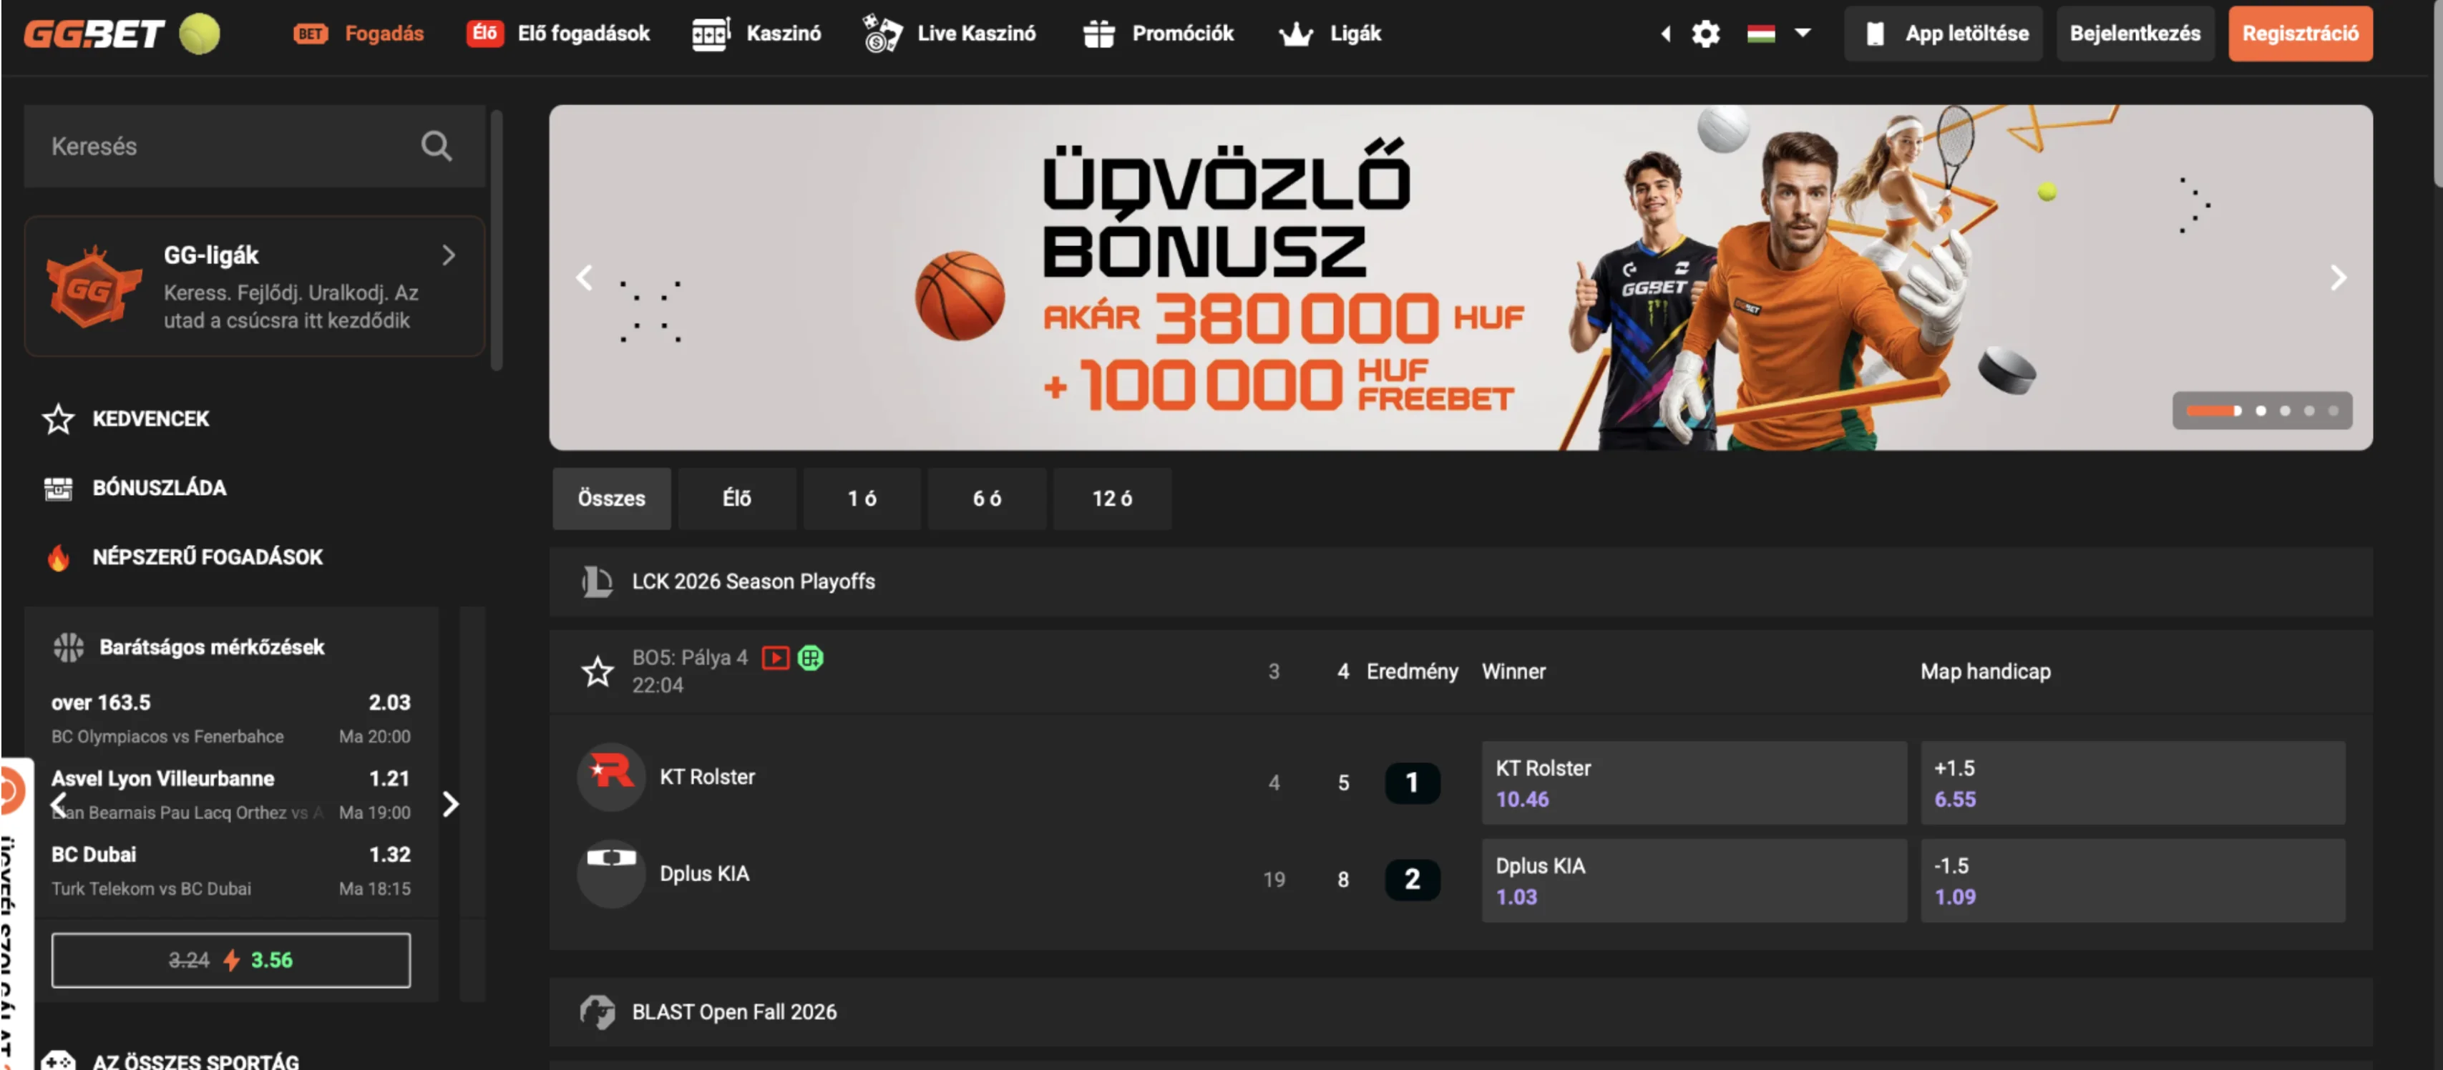Image resolution: width=2443 pixels, height=1070 pixels.
Task: Click the Dplus KIA team logo
Action: click(611, 874)
